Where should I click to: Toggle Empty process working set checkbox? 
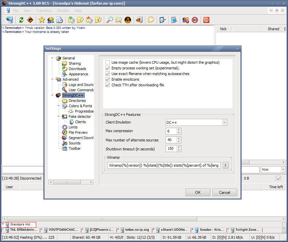[x=108, y=68]
